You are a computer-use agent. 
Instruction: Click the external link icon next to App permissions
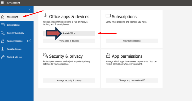29,41
